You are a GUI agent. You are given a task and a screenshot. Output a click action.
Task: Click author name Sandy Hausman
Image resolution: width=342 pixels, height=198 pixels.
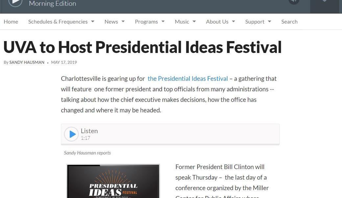pyautogui.click(x=27, y=62)
